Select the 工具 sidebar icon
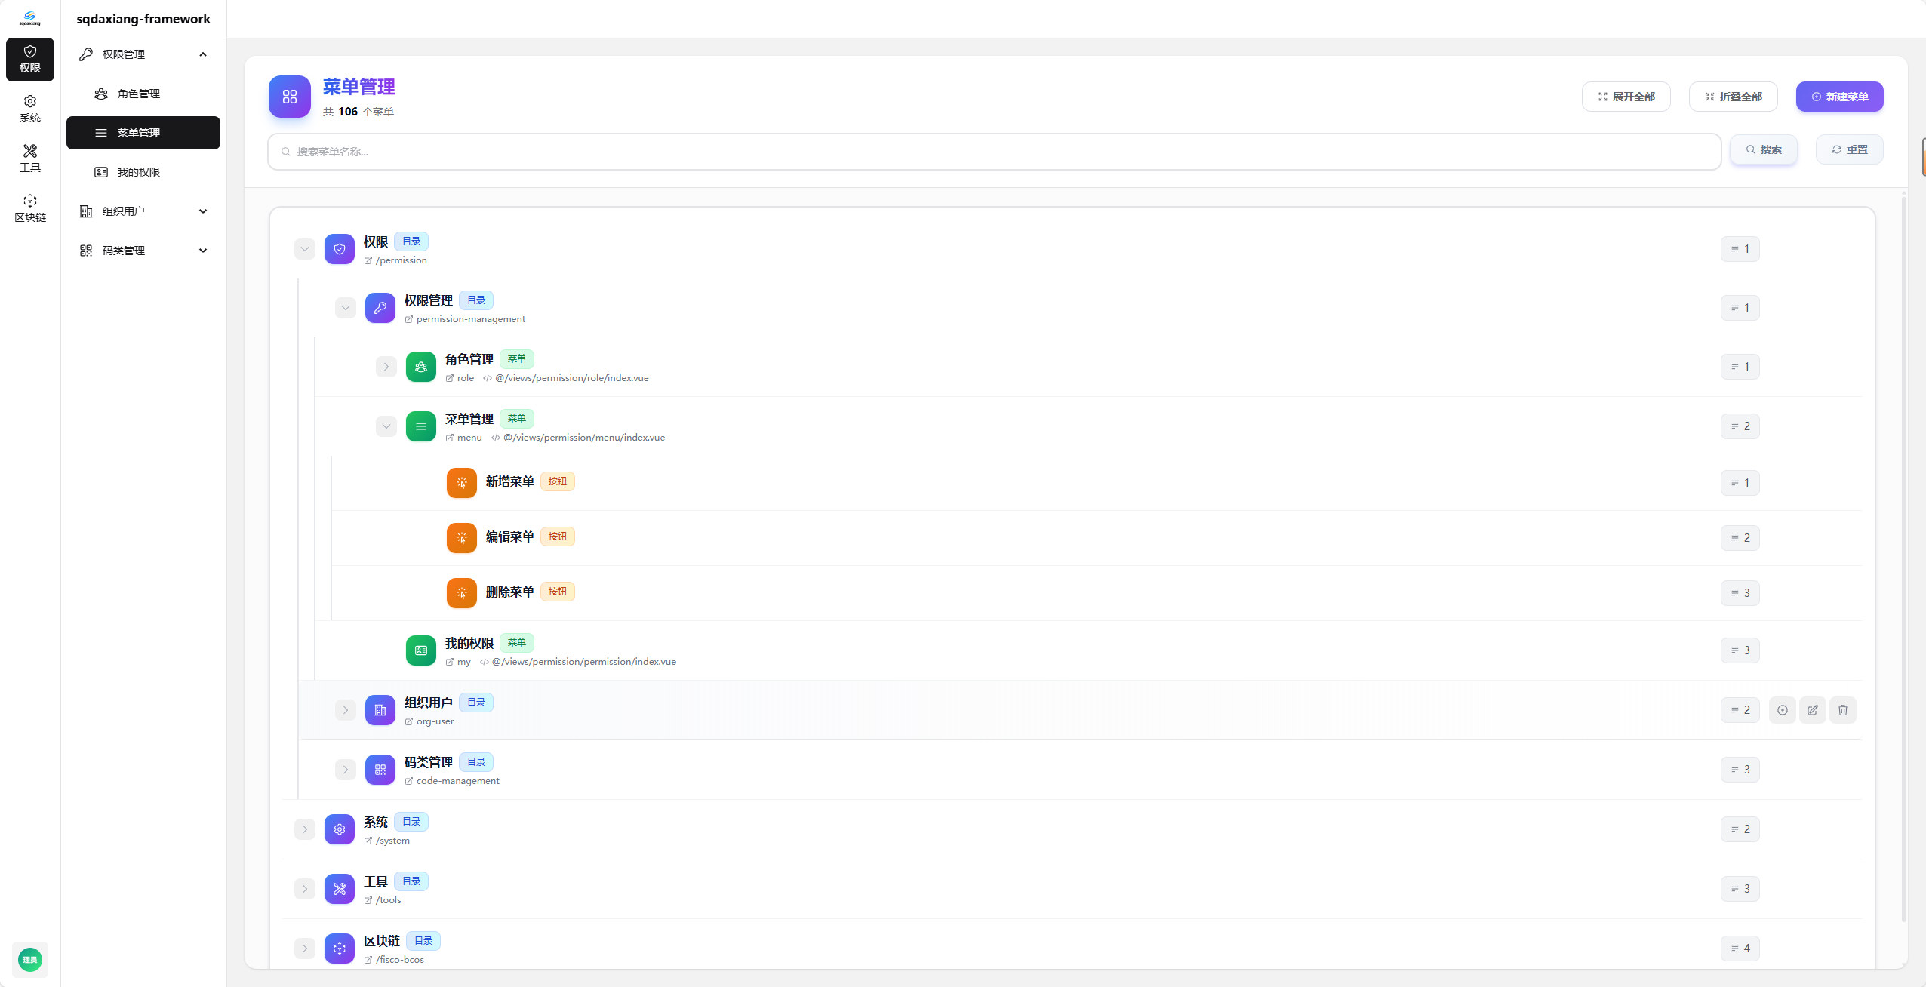Viewport: 1926px width, 987px height. 30,157
